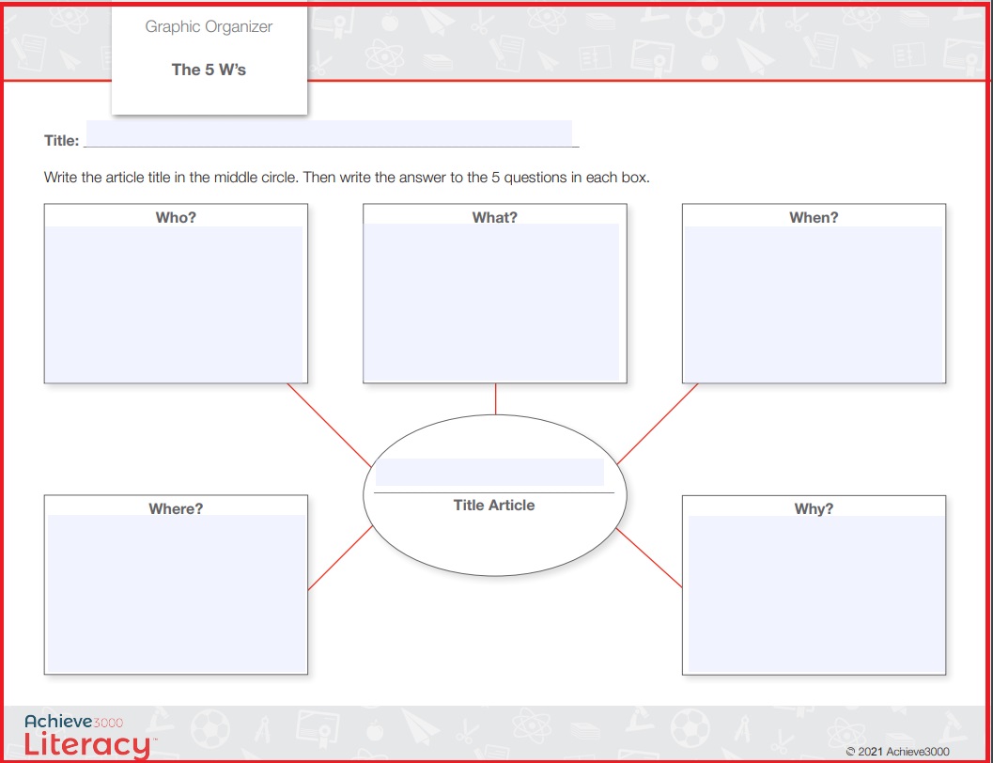The height and width of the screenshot is (763, 993).
Task: Click the article title field in the oval
Action: tap(489, 473)
